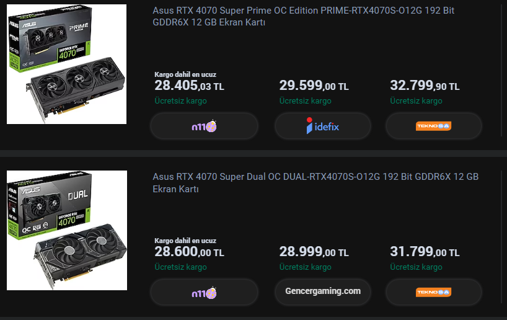Screen dimensions: 507x320
Task: Select the 31.799,00 TL price
Action: click(425, 252)
